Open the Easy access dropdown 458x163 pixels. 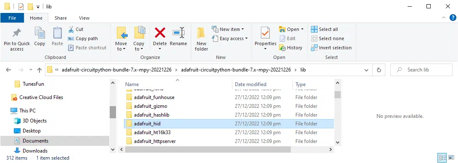click(229, 38)
